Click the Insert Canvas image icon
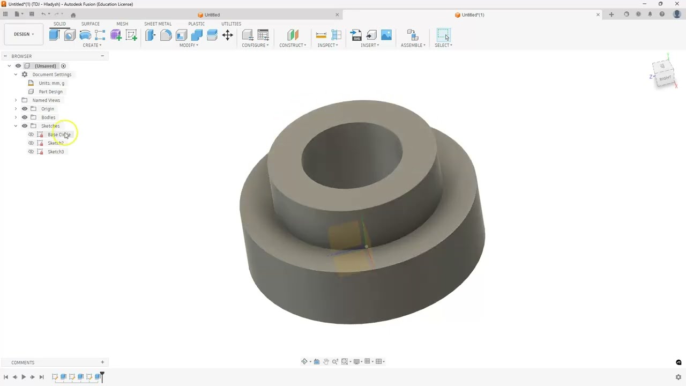Image resolution: width=686 pixels, height=386 pixels. [x=386, y=35]
